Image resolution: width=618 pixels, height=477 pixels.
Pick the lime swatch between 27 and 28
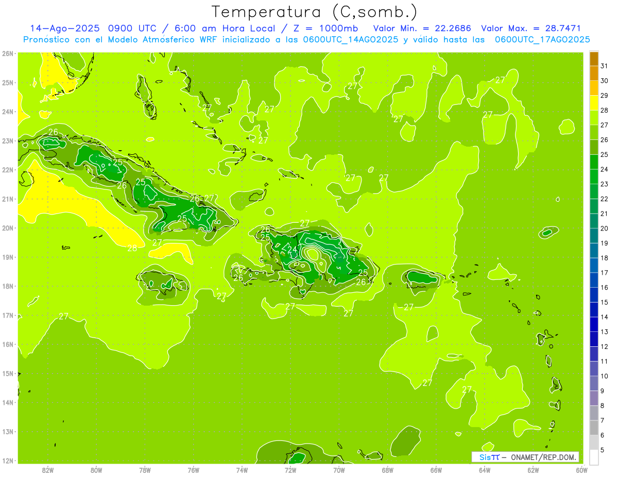594,117
